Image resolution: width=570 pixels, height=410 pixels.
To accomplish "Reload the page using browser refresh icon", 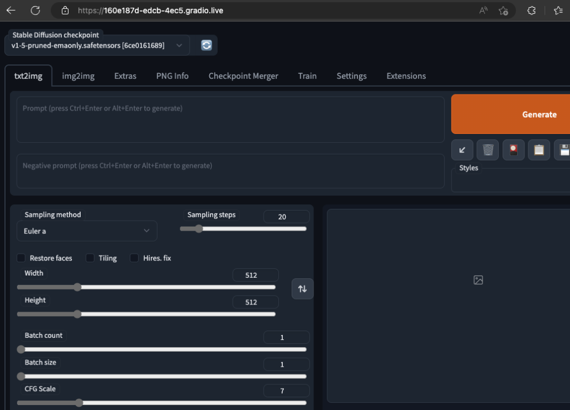I will [35, 11].
